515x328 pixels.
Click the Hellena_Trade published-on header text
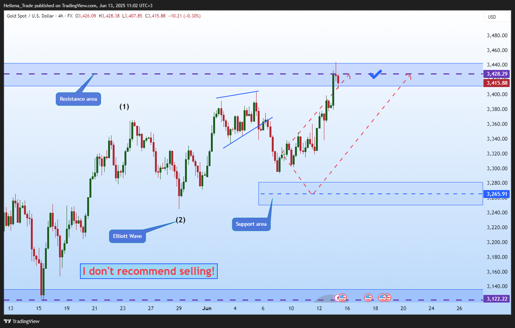click(x=78, y=6)
